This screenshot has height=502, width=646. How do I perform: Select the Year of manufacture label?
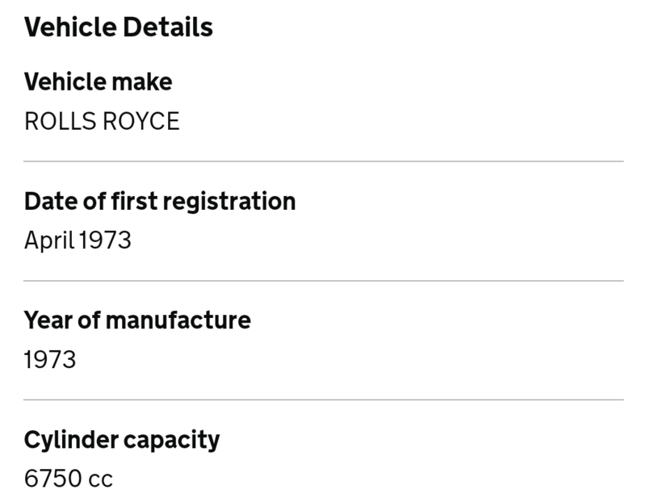click(x=137, y=320)
